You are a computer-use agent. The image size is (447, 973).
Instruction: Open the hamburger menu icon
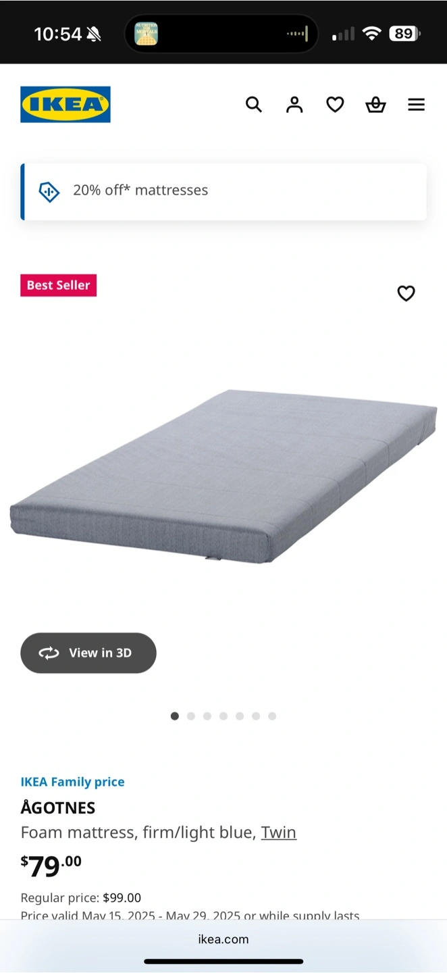[x=417, y=104]
